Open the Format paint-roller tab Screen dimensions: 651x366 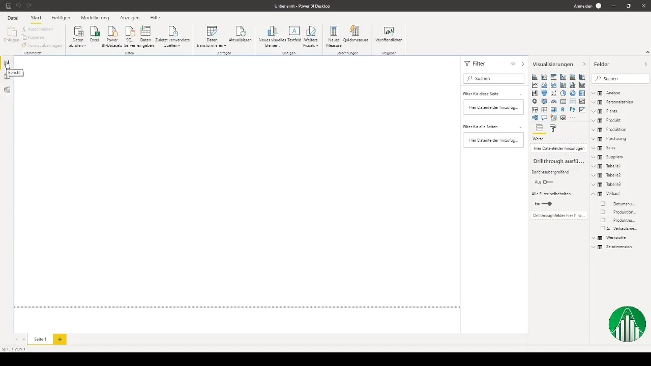point(553,129)
